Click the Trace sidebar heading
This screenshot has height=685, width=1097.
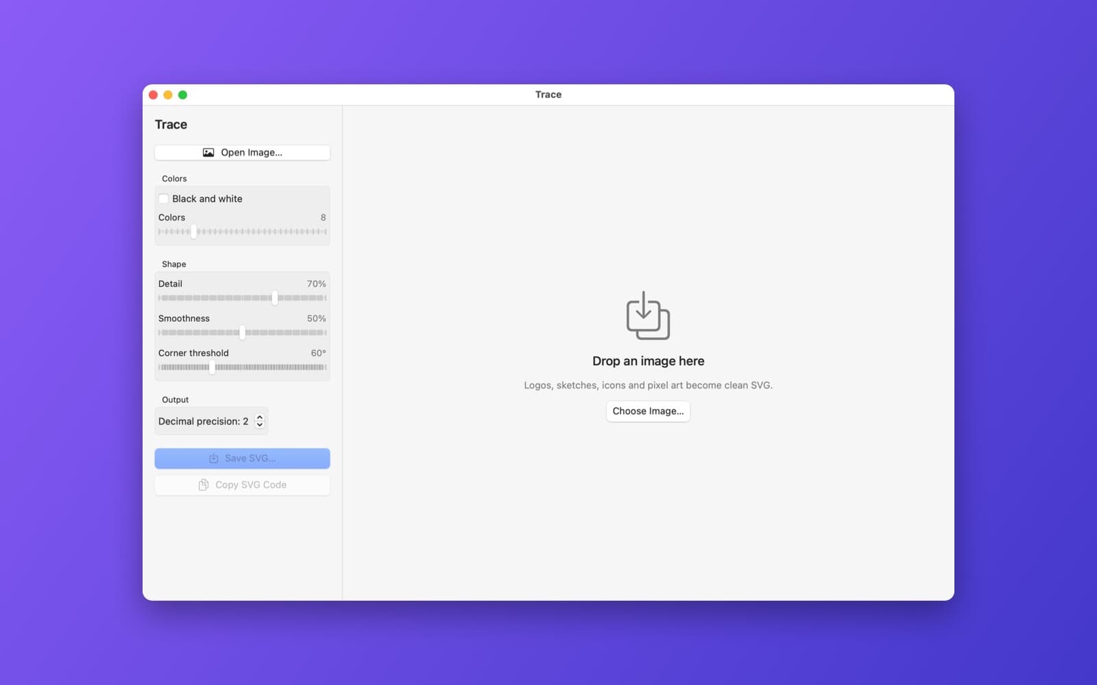click(171, 125)
